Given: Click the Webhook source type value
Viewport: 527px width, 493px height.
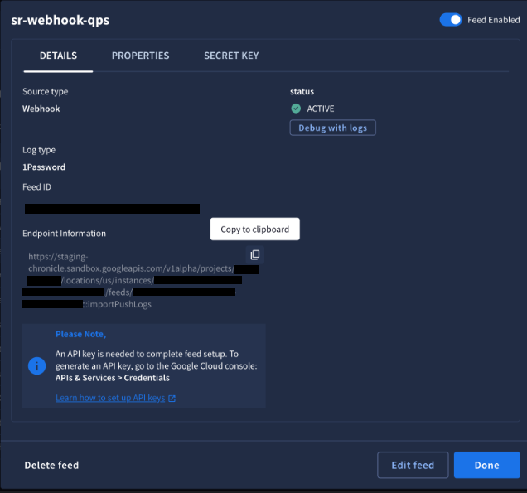Looking at the screenshot, I should tap(41, 109).
